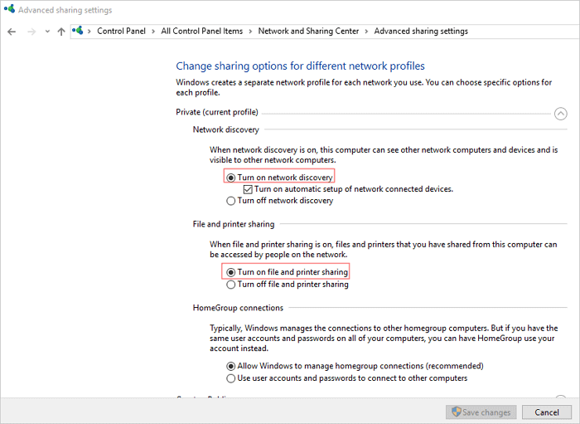The width and height of the screenshot is (580, 424).
Task: Click the Cancel button
Action: 546,412
